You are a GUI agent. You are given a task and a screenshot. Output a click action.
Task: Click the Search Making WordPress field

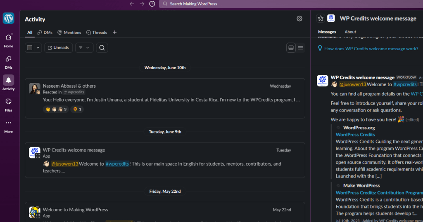(x=291, y=4)
